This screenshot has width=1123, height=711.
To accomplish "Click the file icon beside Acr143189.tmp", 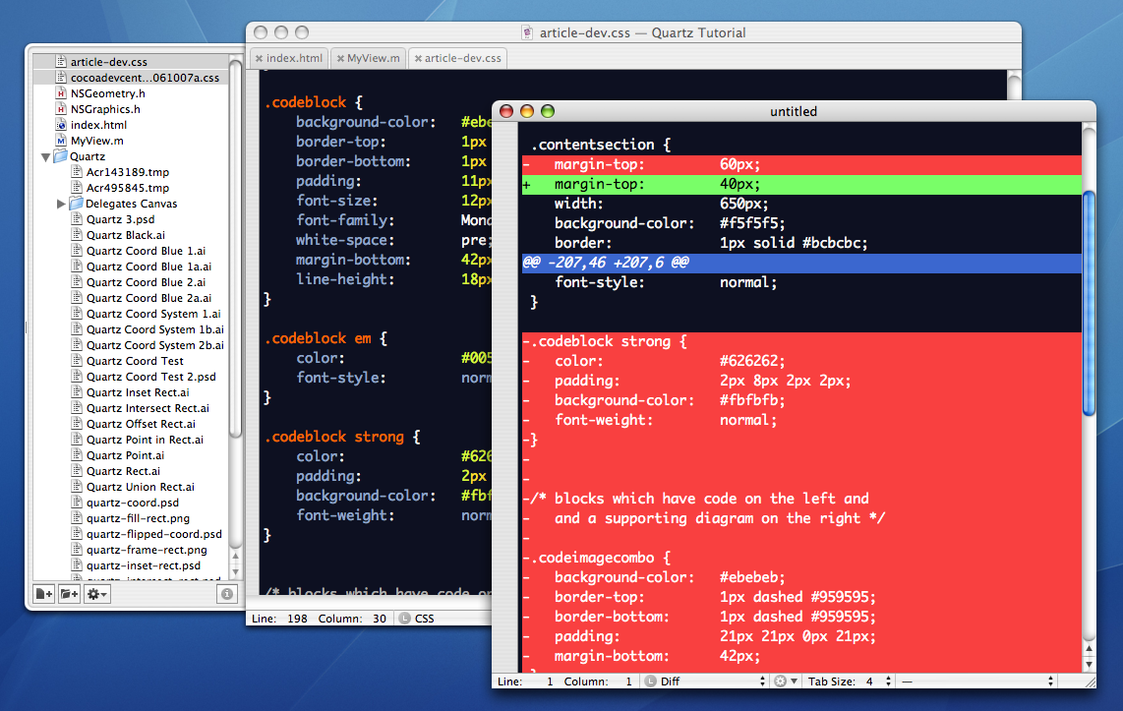I will (x=77, y=172).
